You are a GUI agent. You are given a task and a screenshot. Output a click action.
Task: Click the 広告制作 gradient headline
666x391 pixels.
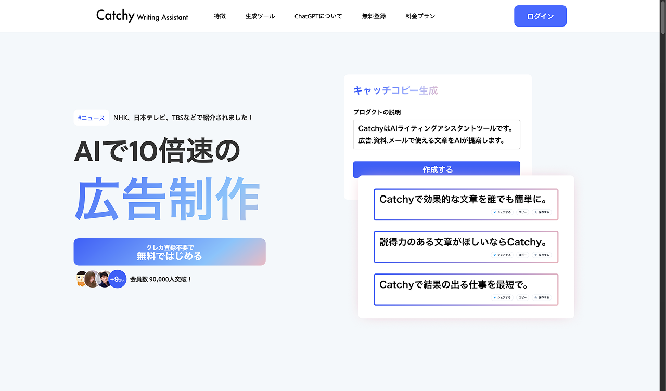pyautogui.click(x=168, y=199)
